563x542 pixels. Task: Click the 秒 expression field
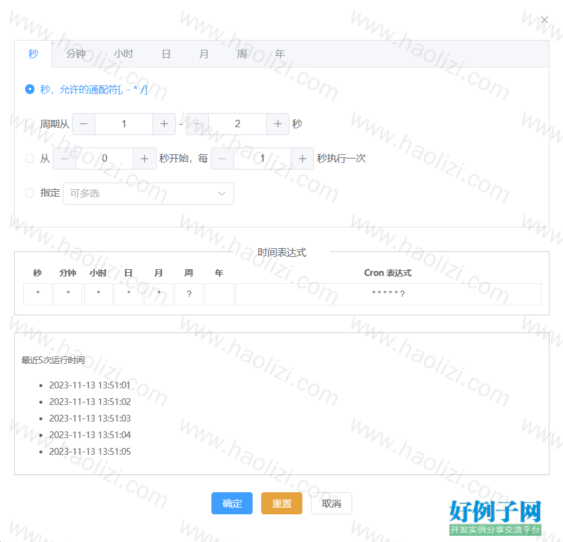[x=37, y=294]
